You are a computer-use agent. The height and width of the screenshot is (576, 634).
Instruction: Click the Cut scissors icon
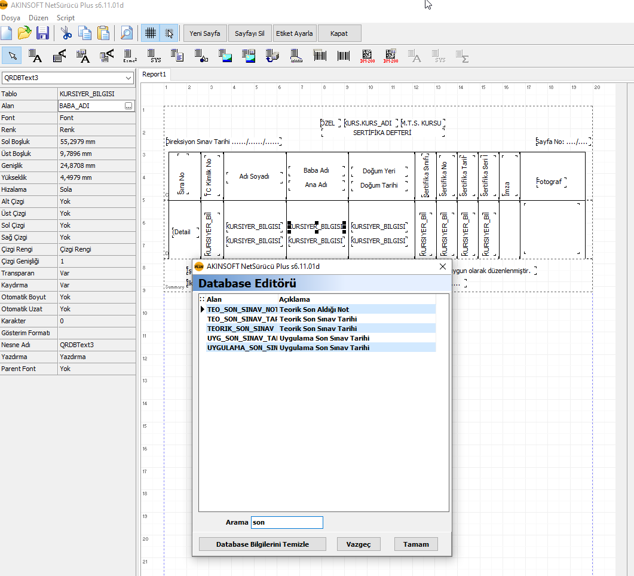tap(66, 33)
